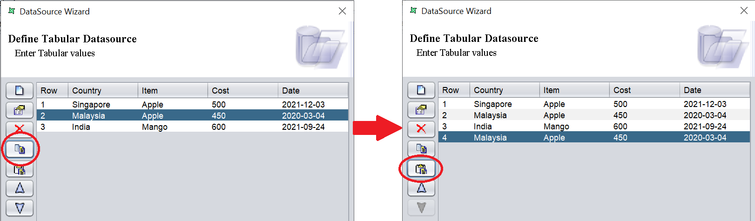Click the new row icon in the left wizard
Image resolution: width=755 pixels, height=221 pixels.
[x=20, y=90]
